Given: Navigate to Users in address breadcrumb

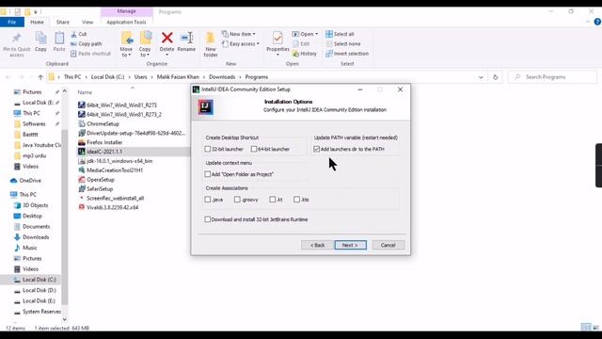Looking at the screenshot, I should point(140,77).
